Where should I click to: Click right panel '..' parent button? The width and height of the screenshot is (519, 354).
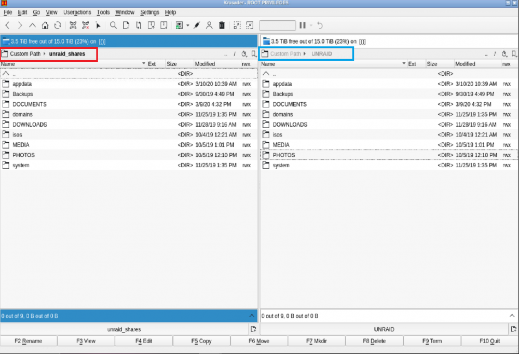tap(486, 55)
